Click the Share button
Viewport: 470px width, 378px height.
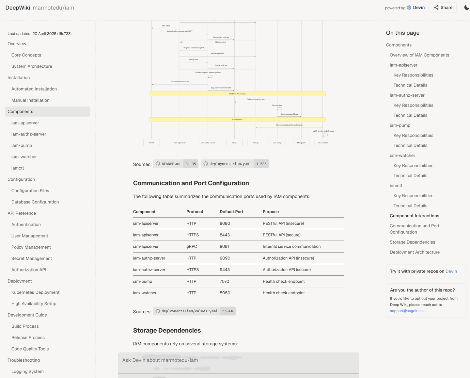443,8
